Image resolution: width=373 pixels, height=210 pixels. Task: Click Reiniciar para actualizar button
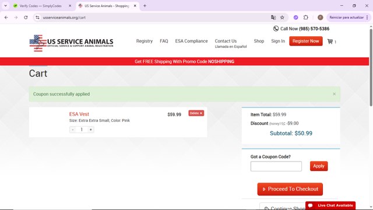[x=347, y=17]
